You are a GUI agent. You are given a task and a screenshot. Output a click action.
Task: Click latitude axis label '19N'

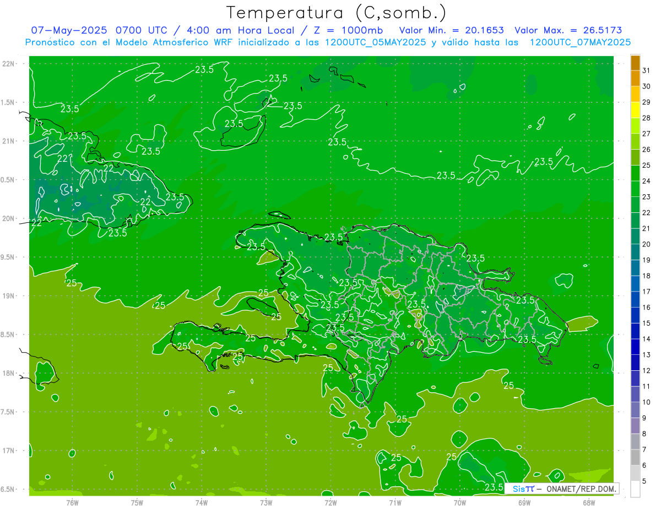[8, 295]
